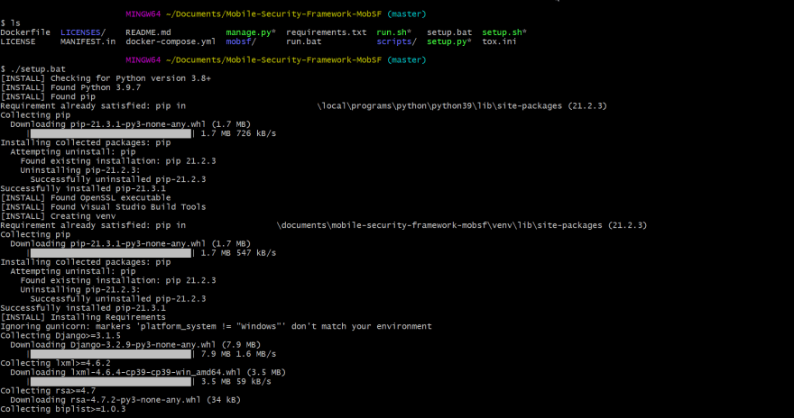
Task: Click 'Found OpenSSL executable' line
Action: (86, 197)
